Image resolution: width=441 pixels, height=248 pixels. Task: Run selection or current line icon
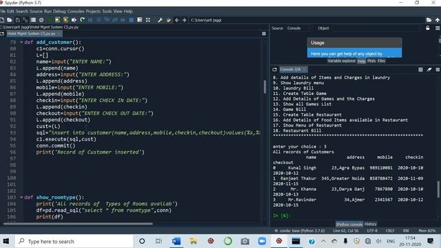pos(74,20)
